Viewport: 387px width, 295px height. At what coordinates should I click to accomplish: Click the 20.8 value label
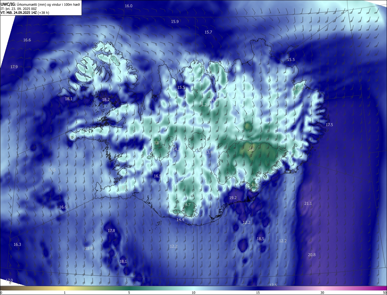pos(312,255)
